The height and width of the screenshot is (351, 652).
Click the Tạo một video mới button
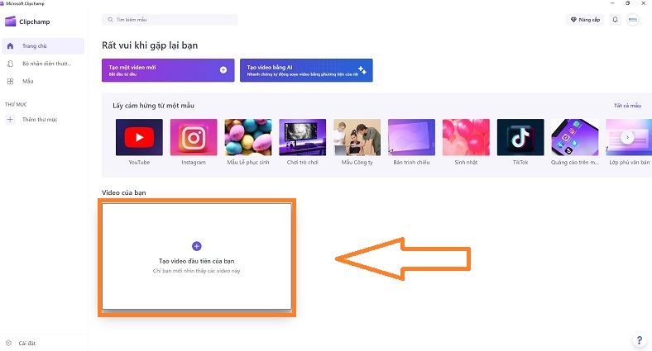167,70
